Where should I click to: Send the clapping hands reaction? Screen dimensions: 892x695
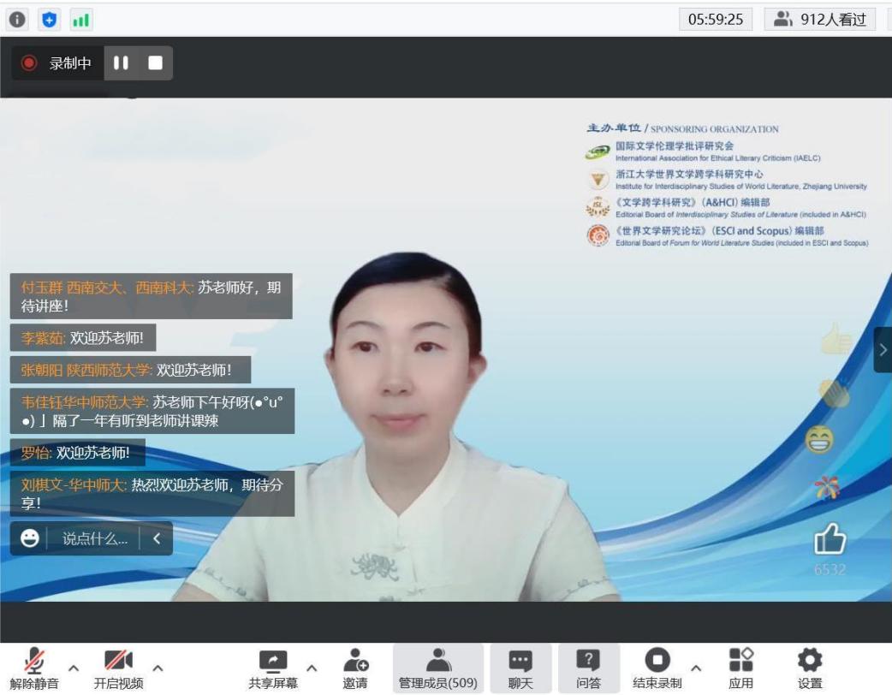[x=834, y=392]
